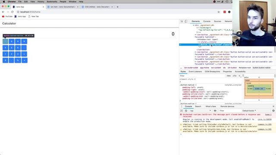The width and height of the screenshot is (276, 155).
Task: Bookmark this page with the star icon
Action: point(219,12)
